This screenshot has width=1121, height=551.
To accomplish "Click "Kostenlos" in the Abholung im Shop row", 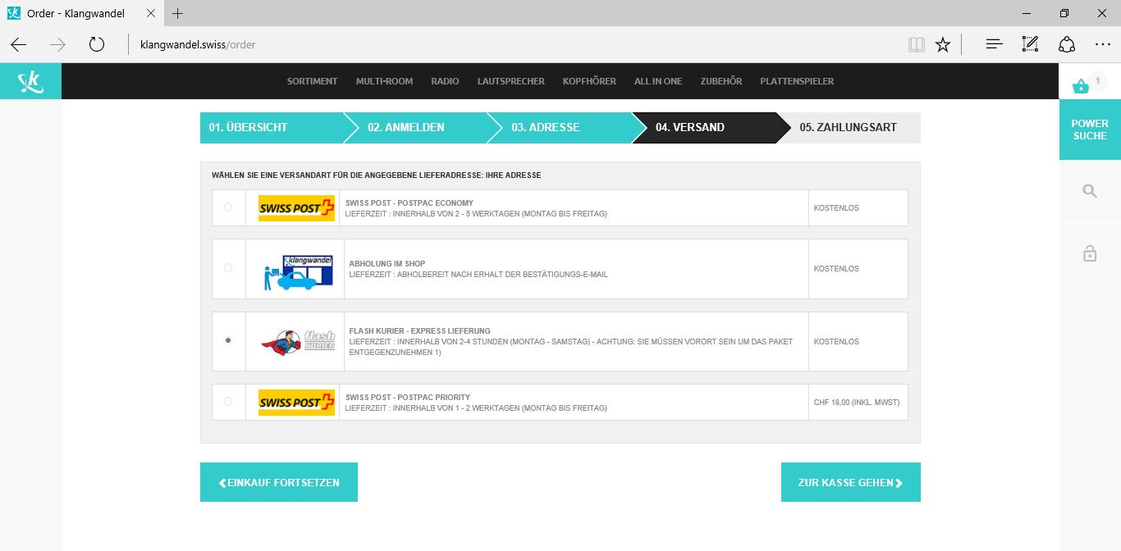I will pyautogui.click(x=836, y=269).
